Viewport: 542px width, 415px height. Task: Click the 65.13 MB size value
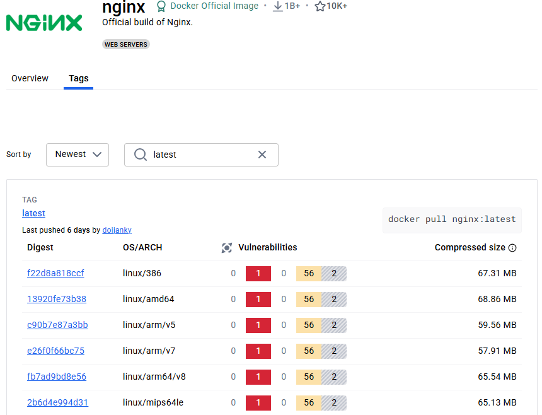click(x=497, y=402)
